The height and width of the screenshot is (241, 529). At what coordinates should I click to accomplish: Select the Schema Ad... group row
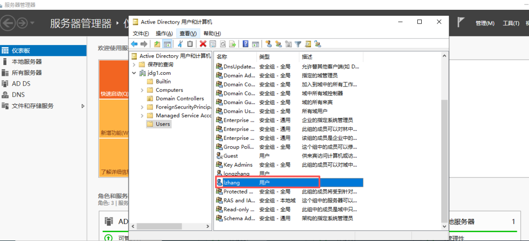pos(289,218)
